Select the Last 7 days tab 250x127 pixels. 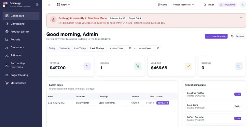80,48
